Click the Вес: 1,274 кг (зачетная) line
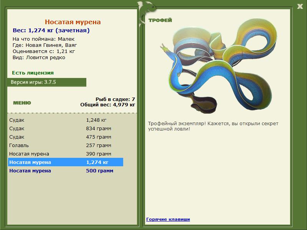Viewport: 307px width, 230px height. click(51, 30)
